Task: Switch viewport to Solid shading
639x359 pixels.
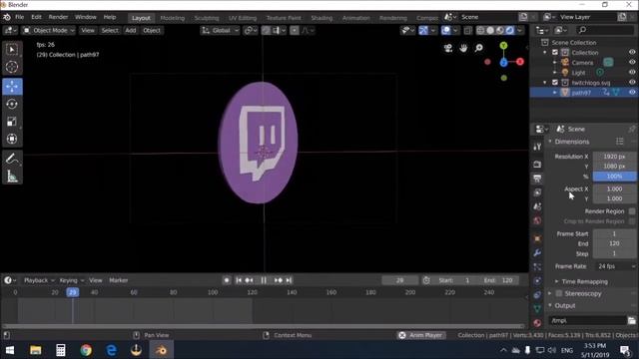Action: click(490, 31)
